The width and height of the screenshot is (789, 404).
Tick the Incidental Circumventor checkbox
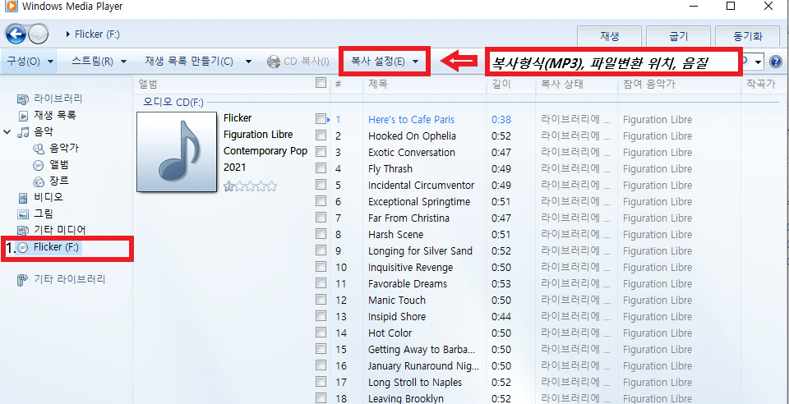pyautogui.click(x=321, y=185)
